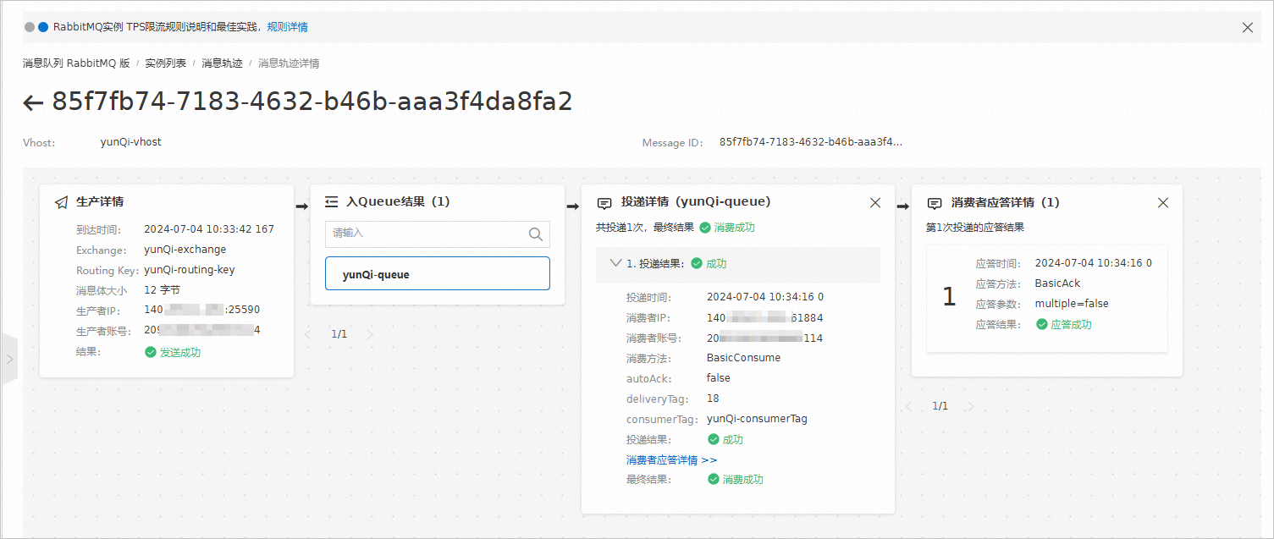Close the 消费者应答详情 (1) card
This screenshot has width=1274, height=539.
tap(1163, 203)
